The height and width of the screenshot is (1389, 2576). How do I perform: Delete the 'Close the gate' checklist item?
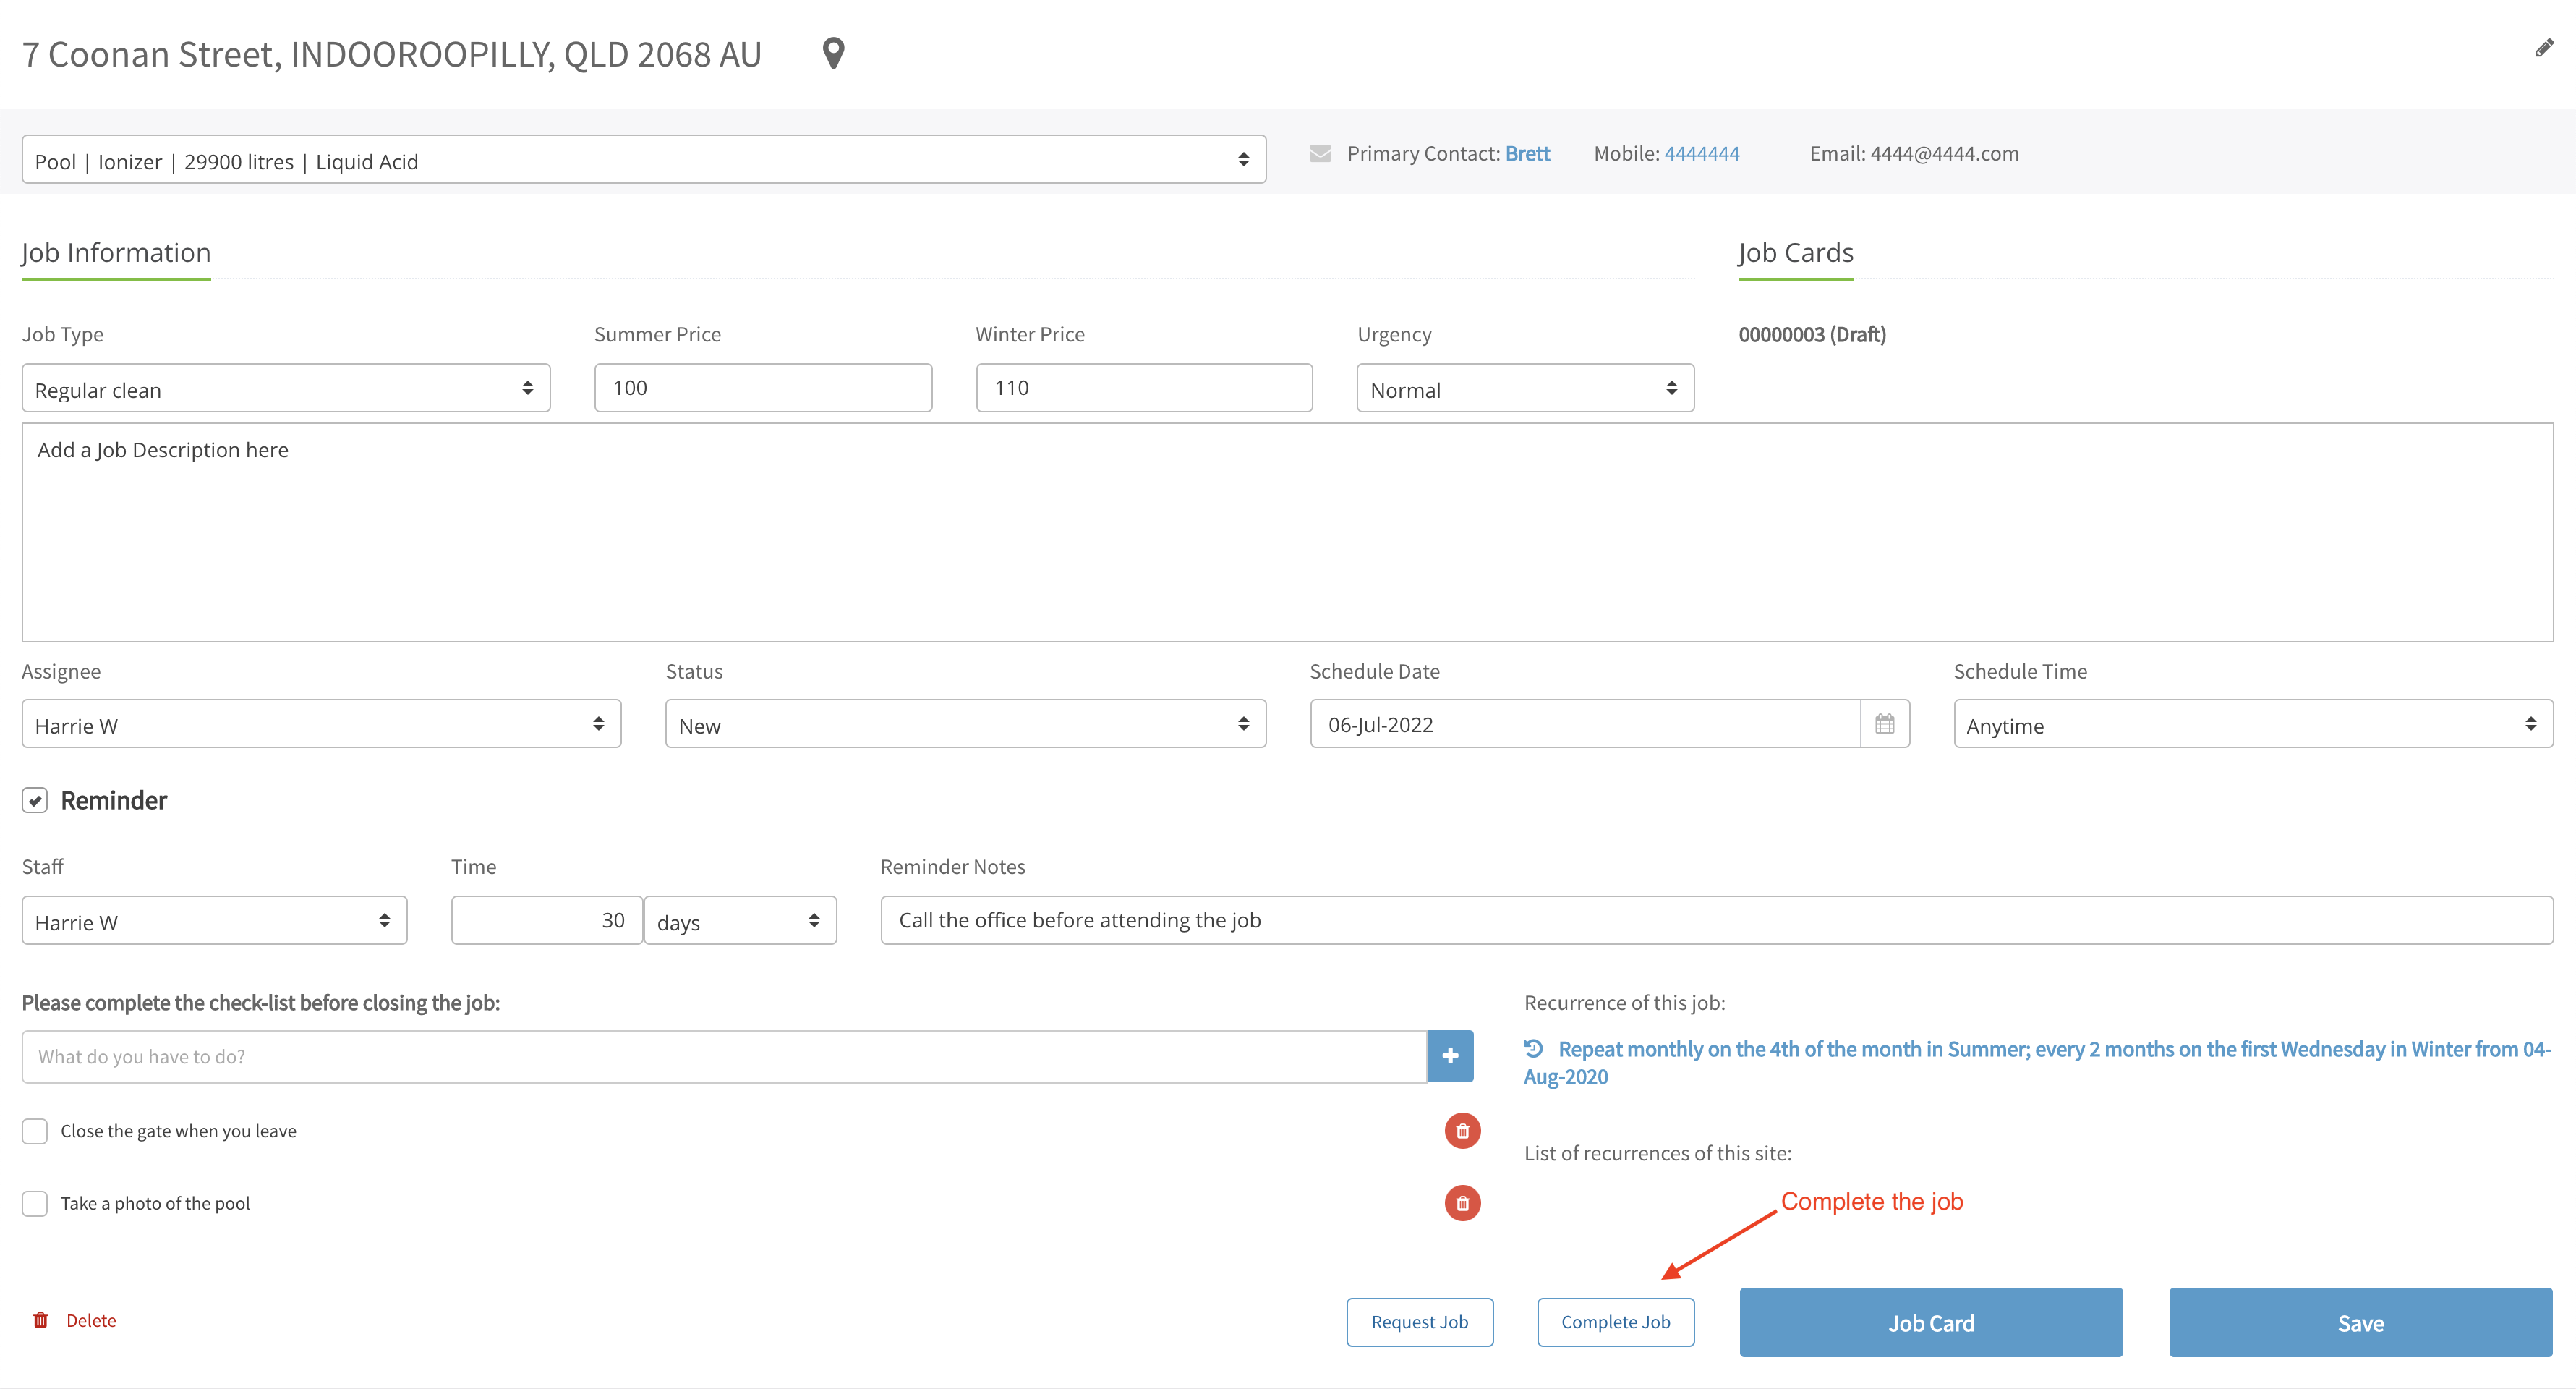coord(1462,1131)
